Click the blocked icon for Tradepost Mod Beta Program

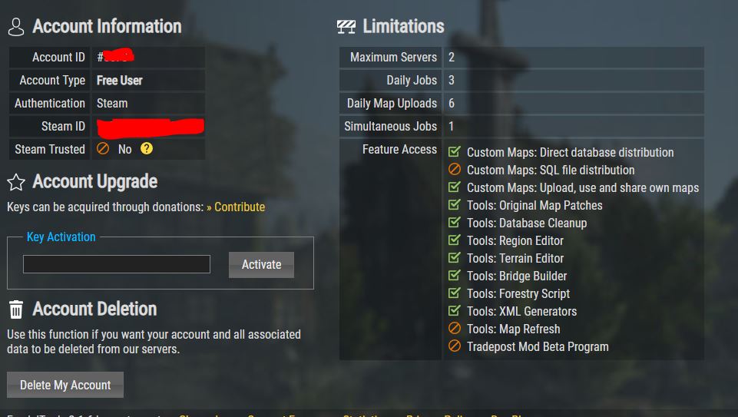[454, 346]
